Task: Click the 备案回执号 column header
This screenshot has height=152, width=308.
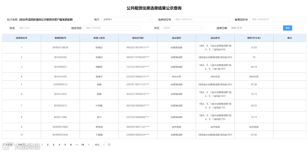Action: 60,38
